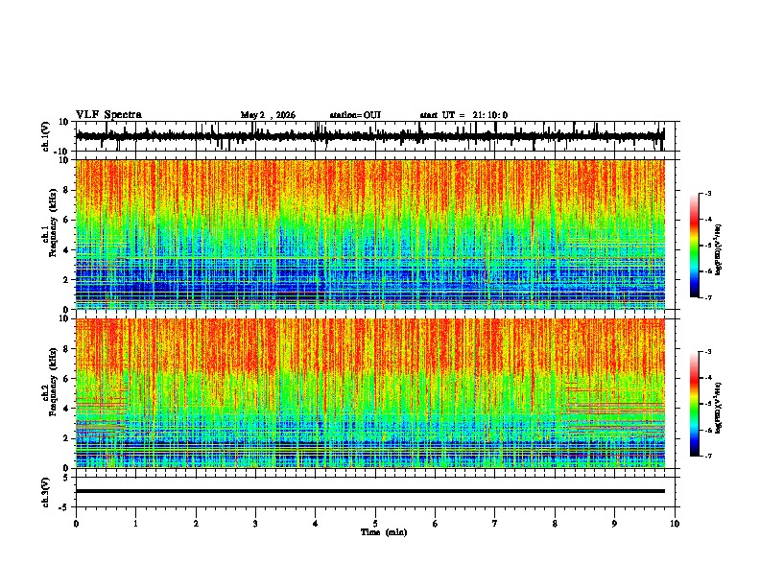Click the May 2, 2026 date label
This screenshot has width=760, height=587.
click(x=268, y=115)
